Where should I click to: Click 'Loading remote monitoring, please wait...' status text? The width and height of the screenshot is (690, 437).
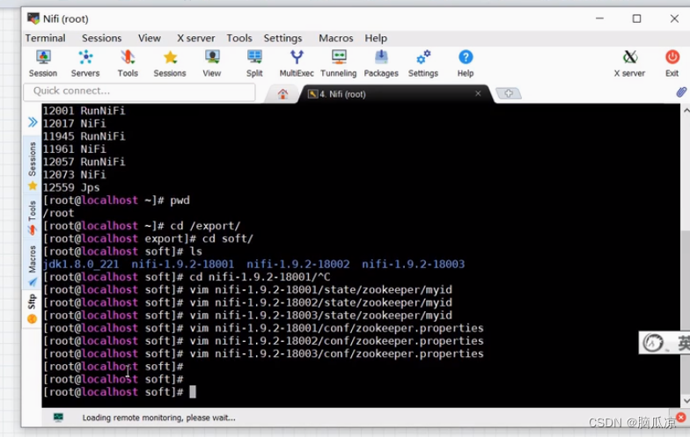[x=158, y=418]
